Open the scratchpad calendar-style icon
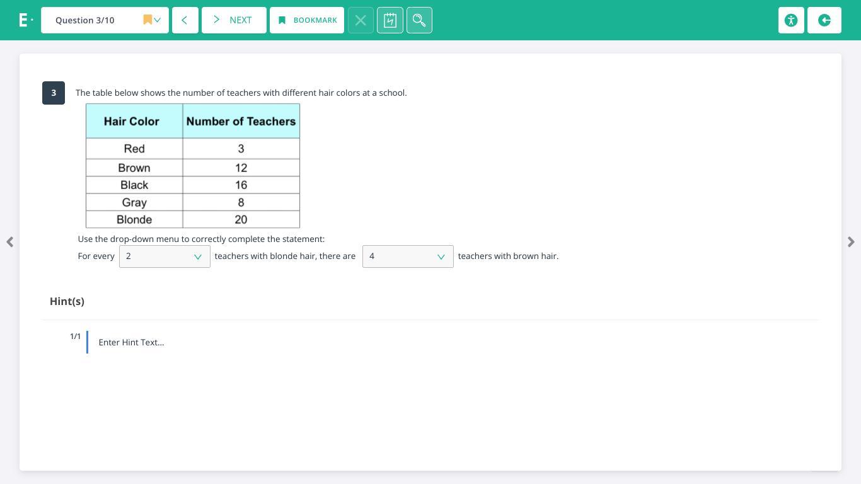Viewport: 861px width, 484px height. 390,20
